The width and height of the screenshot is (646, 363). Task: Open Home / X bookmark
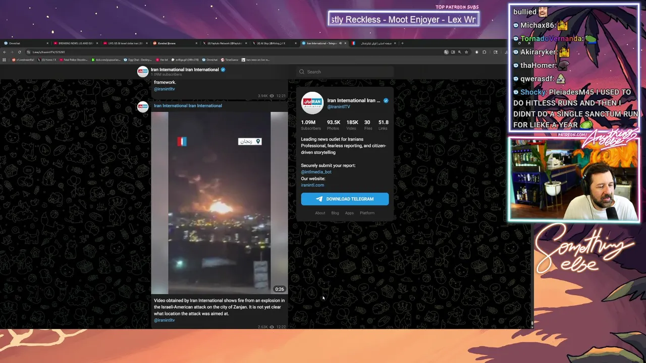(47, 59)
